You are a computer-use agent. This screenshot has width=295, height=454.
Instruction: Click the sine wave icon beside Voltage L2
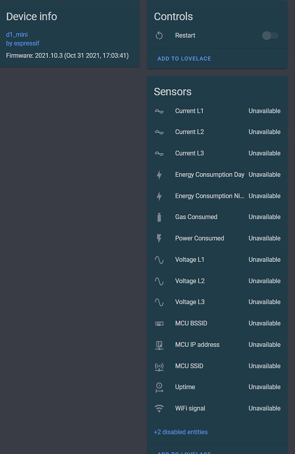160,281
